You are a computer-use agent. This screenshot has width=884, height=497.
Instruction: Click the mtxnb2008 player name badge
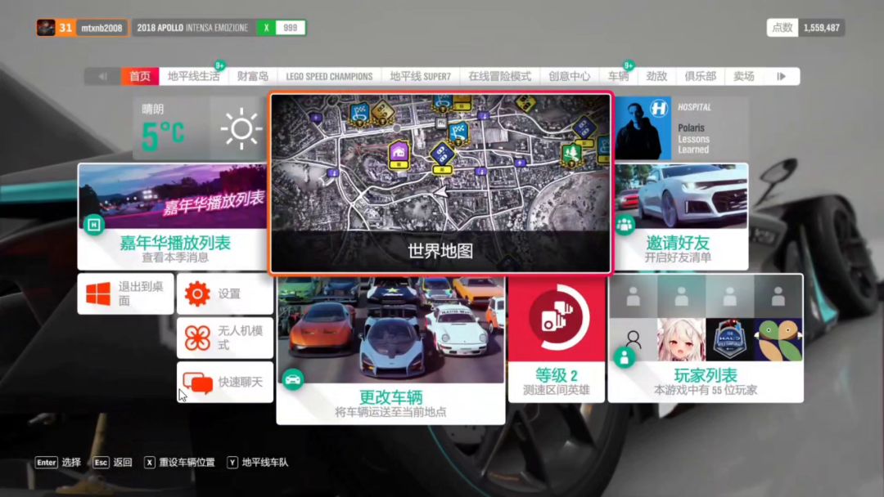tap(101, 28)
